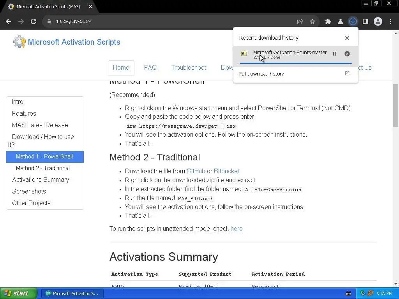Pause the Microsoft-Activation-Scripts-master download

click(x=335, y=54)
